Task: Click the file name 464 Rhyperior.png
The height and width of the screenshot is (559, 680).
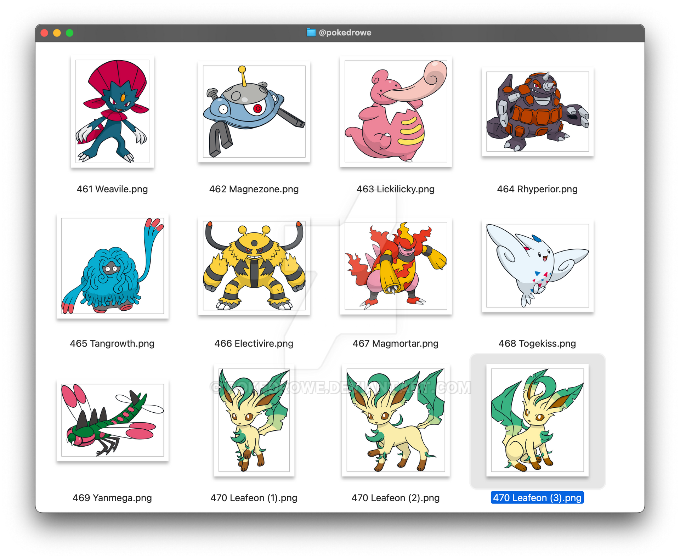Action: (537, 189)
